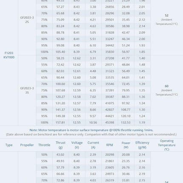Select the 132.53 power value cell
This screenshot has width=183, height=183.
(126, 123)
